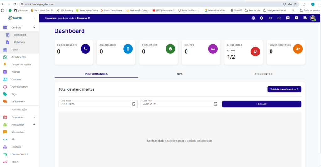Viewport: 321px width, 167px height.
Task: Collapse the sidebar with the chevron arrow
Action: pyautogui.click(x=34, y=18)
